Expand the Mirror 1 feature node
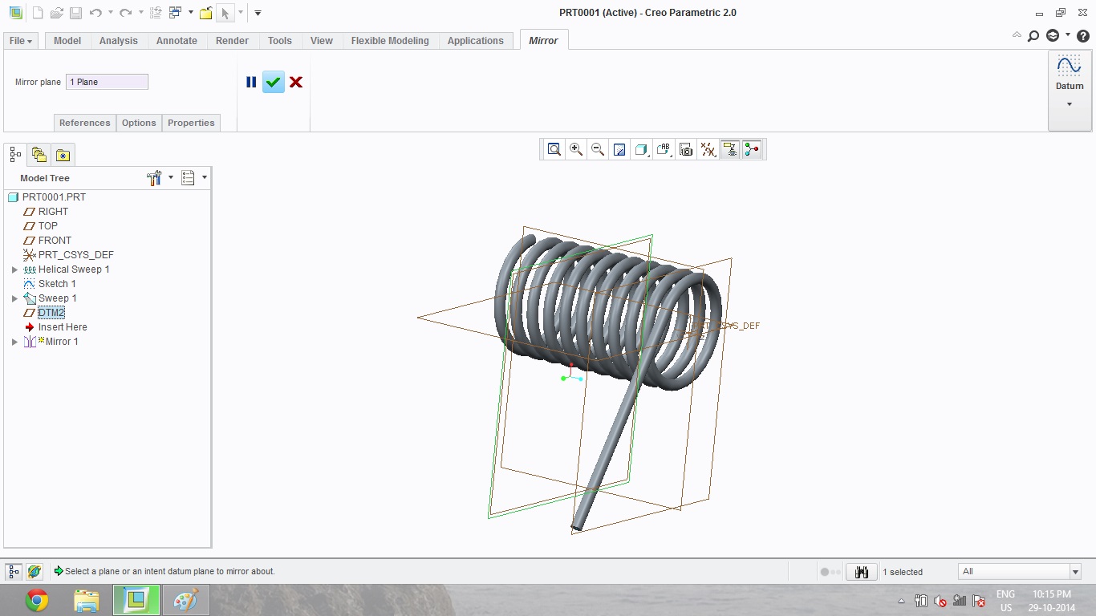Image resolution: width=1096 pixels, height=616 pixels. click(14, 342)
